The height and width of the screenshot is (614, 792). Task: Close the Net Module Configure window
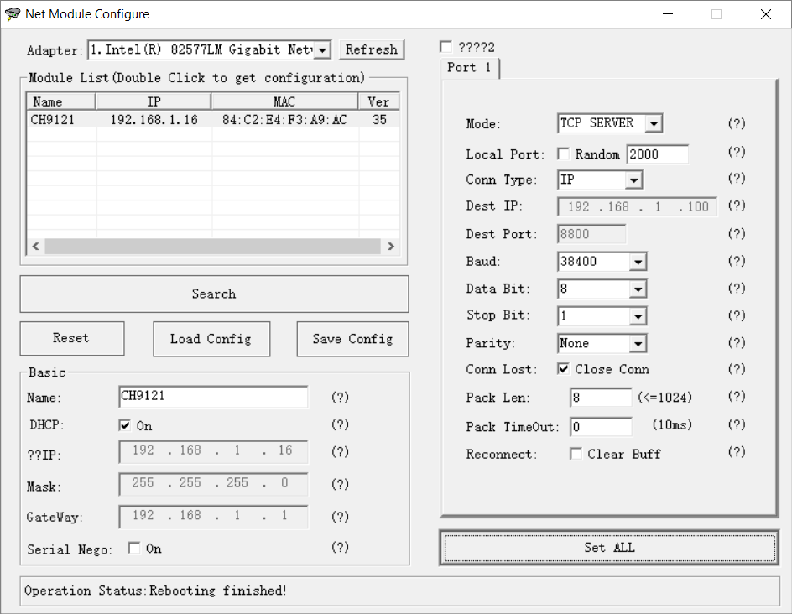(766, 14)
